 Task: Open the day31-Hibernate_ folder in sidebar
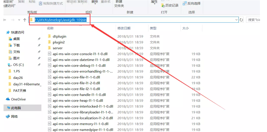coord(25,84)
